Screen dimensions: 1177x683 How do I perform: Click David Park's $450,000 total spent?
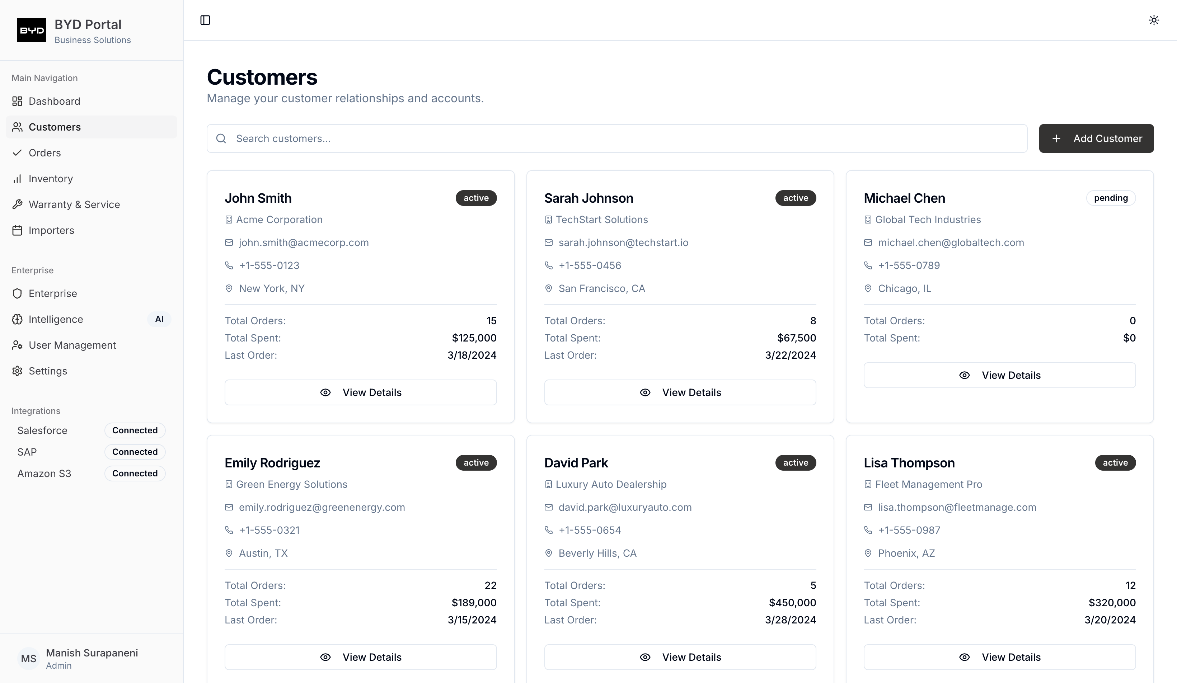click(792, 603)
